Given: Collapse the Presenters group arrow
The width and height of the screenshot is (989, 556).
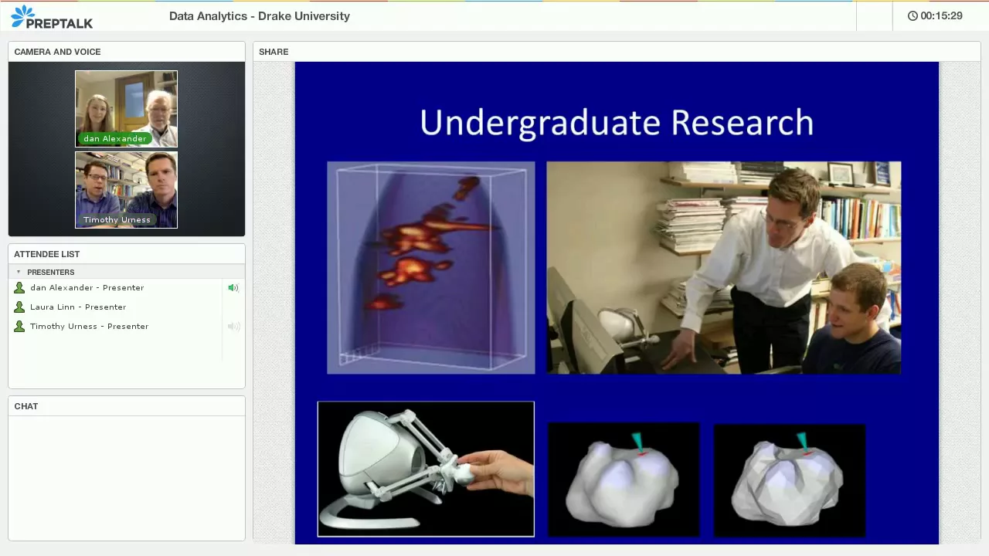Looking at the screenshot, I should pos(19,272).
